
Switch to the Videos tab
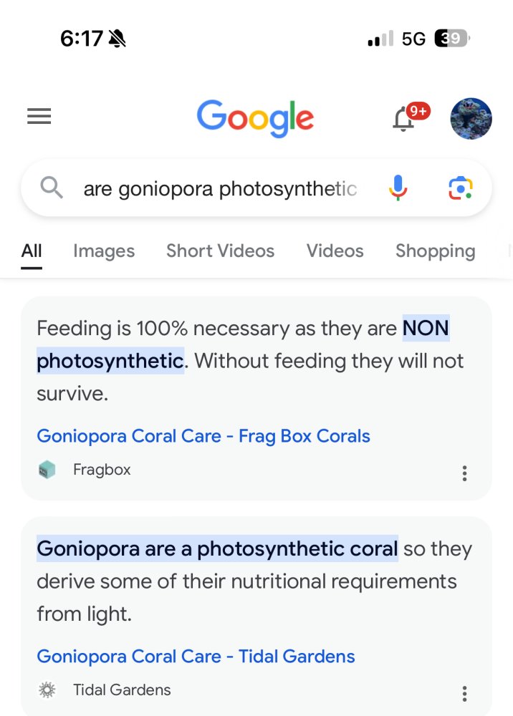335,251
